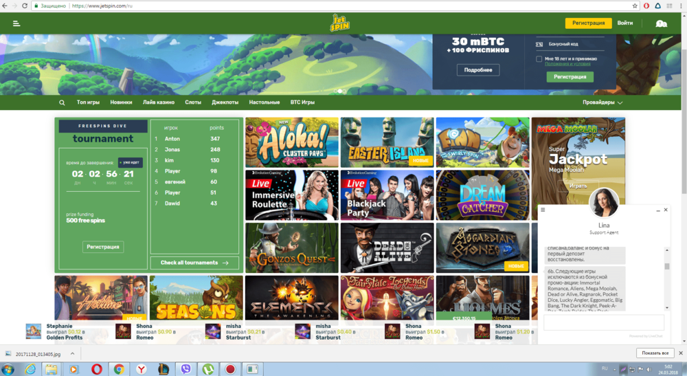687x376 pixels.
Task: Open Opera browser from the taskbar
Action: (96, 369)
